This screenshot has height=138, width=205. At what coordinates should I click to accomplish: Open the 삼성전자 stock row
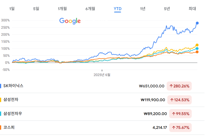11,100
